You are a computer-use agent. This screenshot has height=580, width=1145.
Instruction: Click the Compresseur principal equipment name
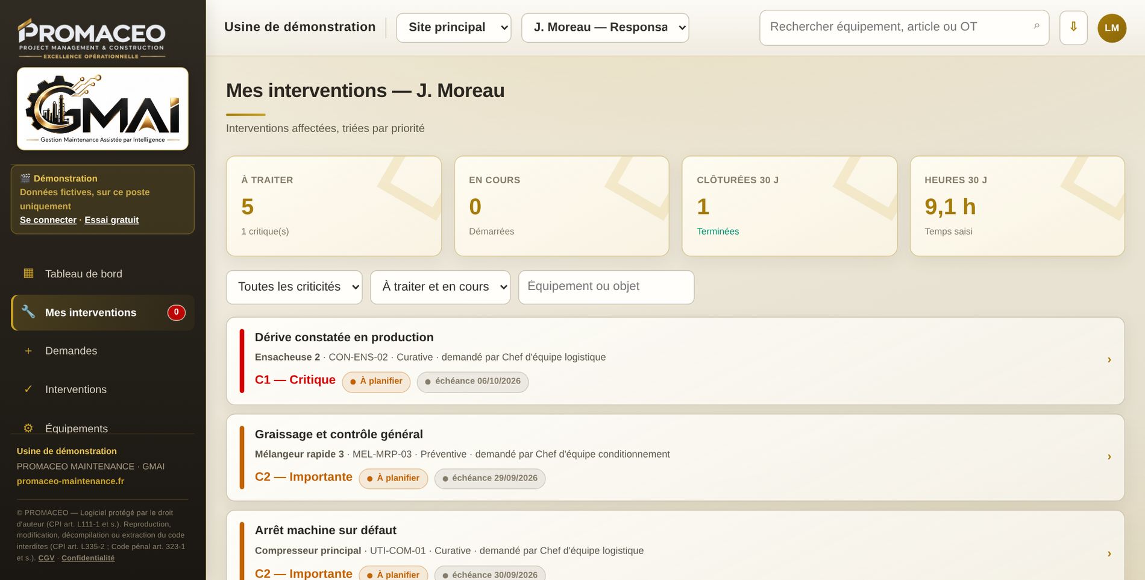tap(308, 551)
